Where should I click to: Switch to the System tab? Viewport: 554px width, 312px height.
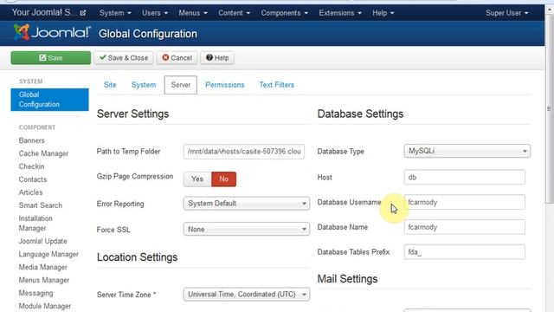pyautogui.click(x=144, y=85)
